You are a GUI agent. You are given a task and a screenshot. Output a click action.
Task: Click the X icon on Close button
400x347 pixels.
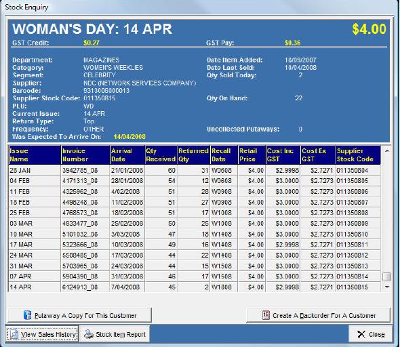tap(361, 334)
